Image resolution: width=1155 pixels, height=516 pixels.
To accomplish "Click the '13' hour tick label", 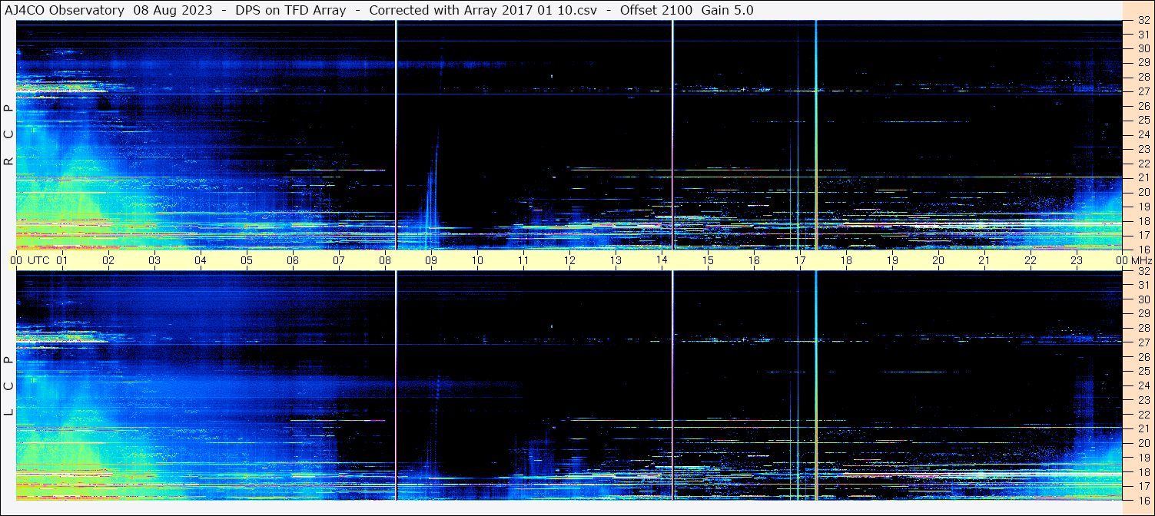I will tap(616, 260).
